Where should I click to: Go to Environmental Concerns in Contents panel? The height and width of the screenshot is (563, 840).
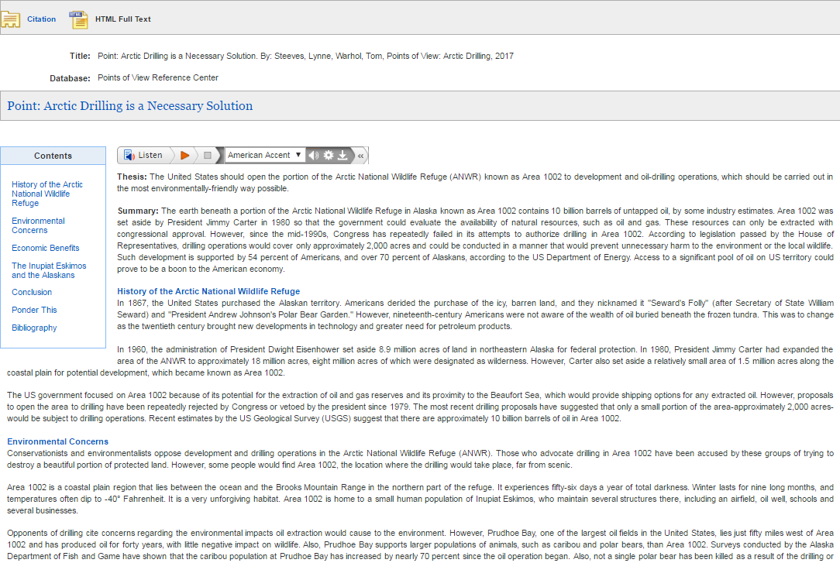pyautogui.click(x=38, y=225)
